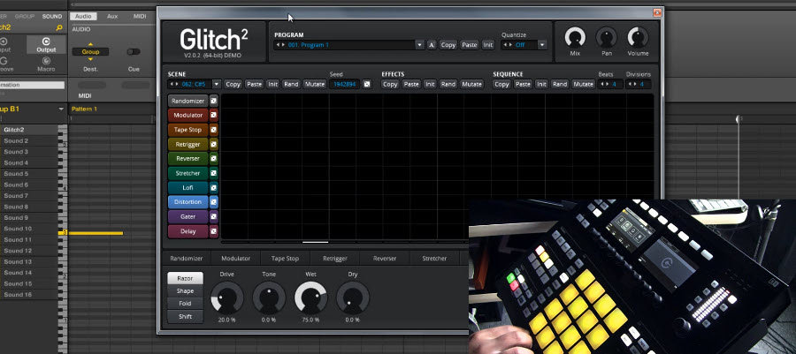Open the Program dropdown list
Screen dimensions: 796x354
tap(419, 45)
